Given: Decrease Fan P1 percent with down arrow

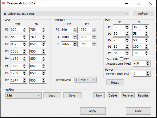Looking at the screenshot, I should pyautogui.click(x=146, y=35).
